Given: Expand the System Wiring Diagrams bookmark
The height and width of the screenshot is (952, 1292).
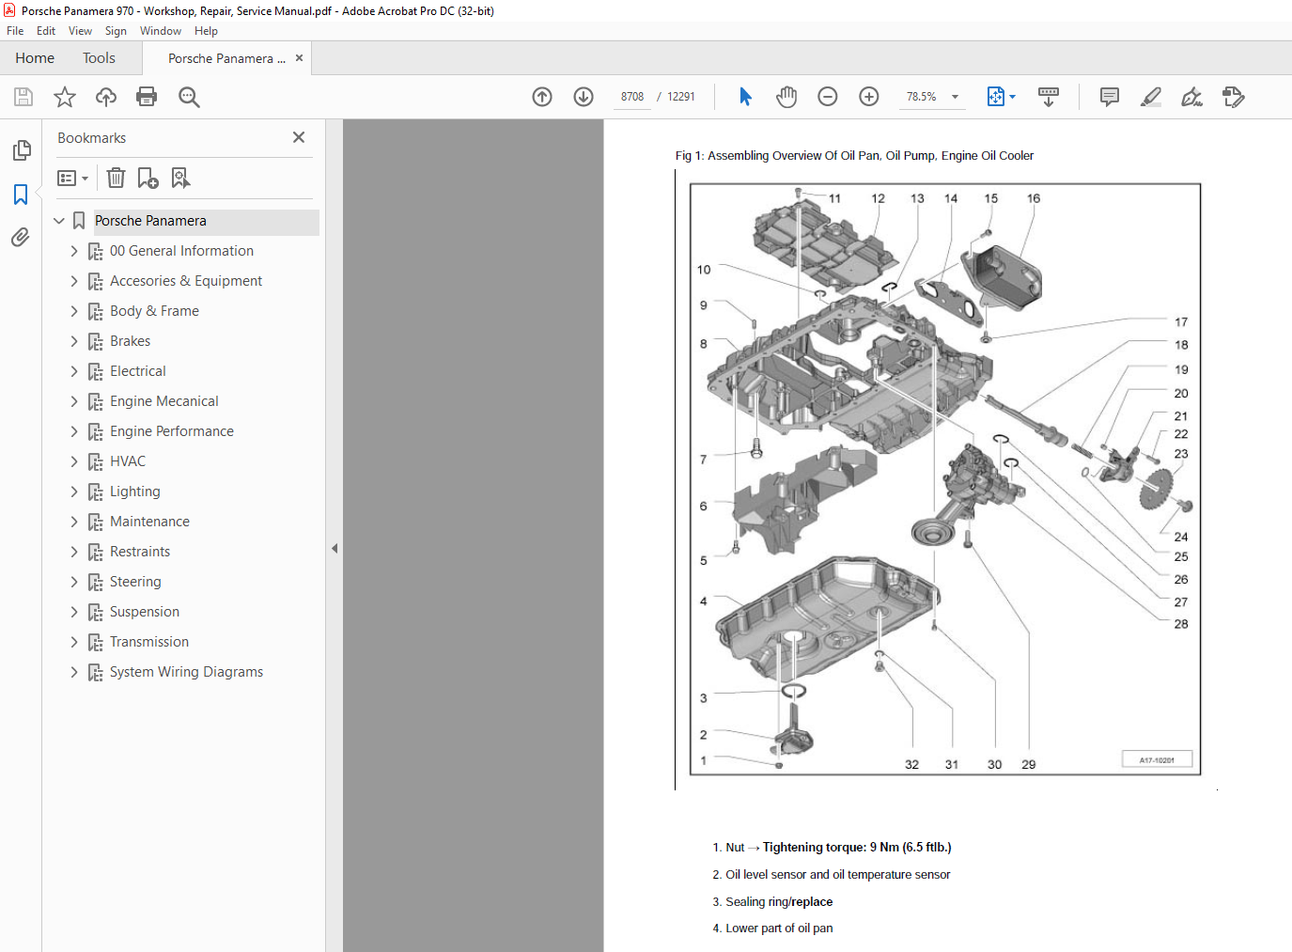Looking at the screenshot, I should [x=74, y=672].
